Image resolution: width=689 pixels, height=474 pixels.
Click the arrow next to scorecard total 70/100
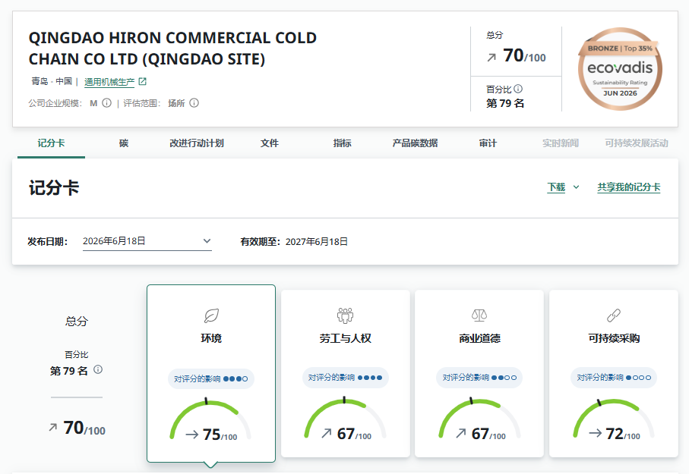[52, 427]
